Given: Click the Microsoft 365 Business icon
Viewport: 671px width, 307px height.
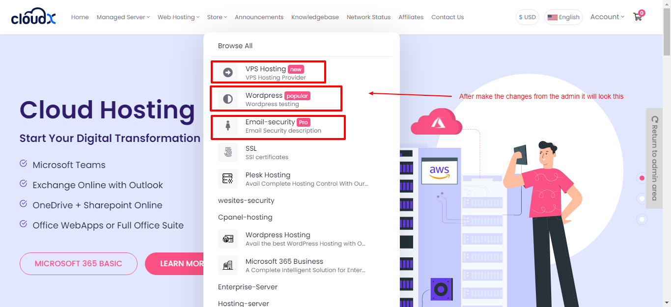Looking at the screenshot, I should point(228,265).
